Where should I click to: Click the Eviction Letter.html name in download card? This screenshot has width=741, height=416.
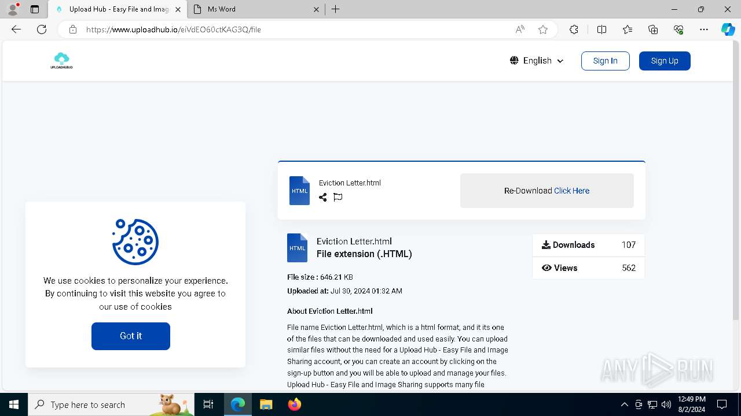tap(350, 183)
